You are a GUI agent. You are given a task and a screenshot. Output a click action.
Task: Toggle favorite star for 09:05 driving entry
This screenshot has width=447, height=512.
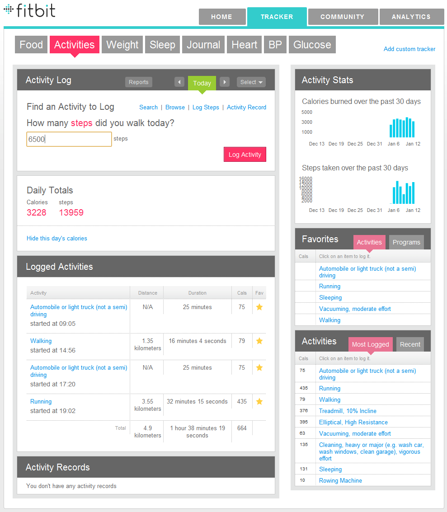coord(259,307)
